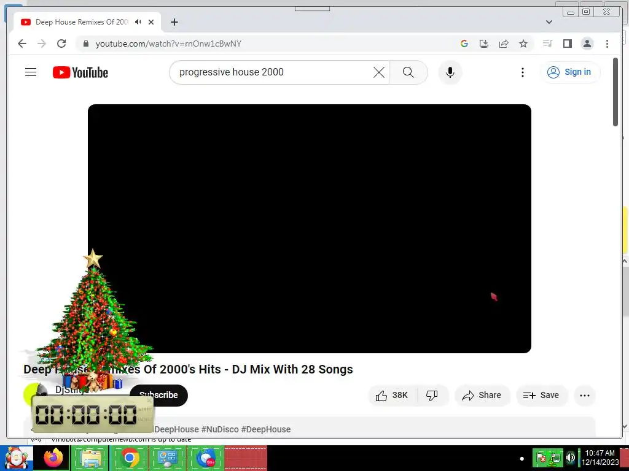Click the Sign in button

click(x=570, y=72)
